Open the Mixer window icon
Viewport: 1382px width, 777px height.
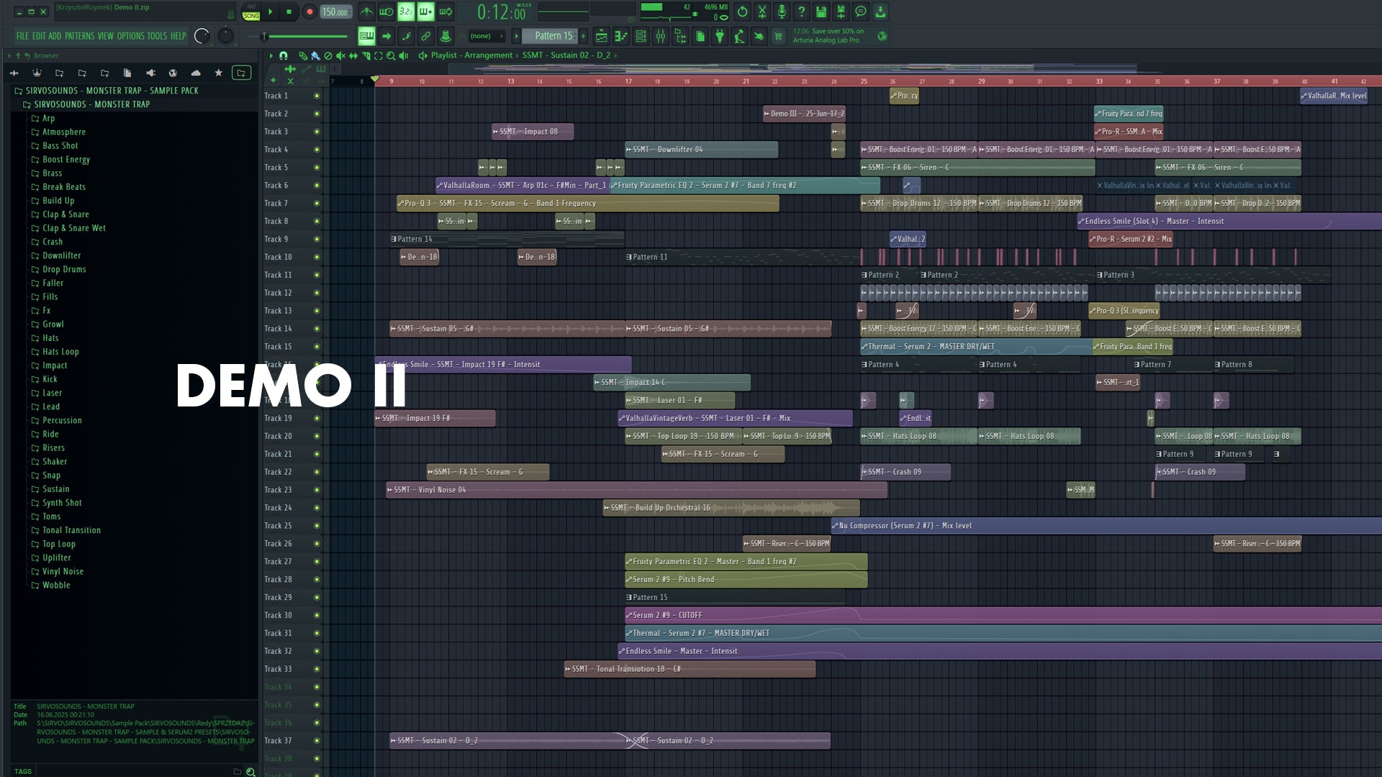coord(661,36)
